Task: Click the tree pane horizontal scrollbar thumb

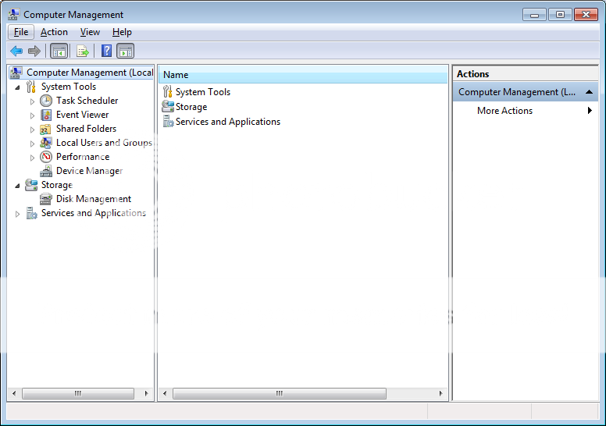Action: tap(78, 393)
